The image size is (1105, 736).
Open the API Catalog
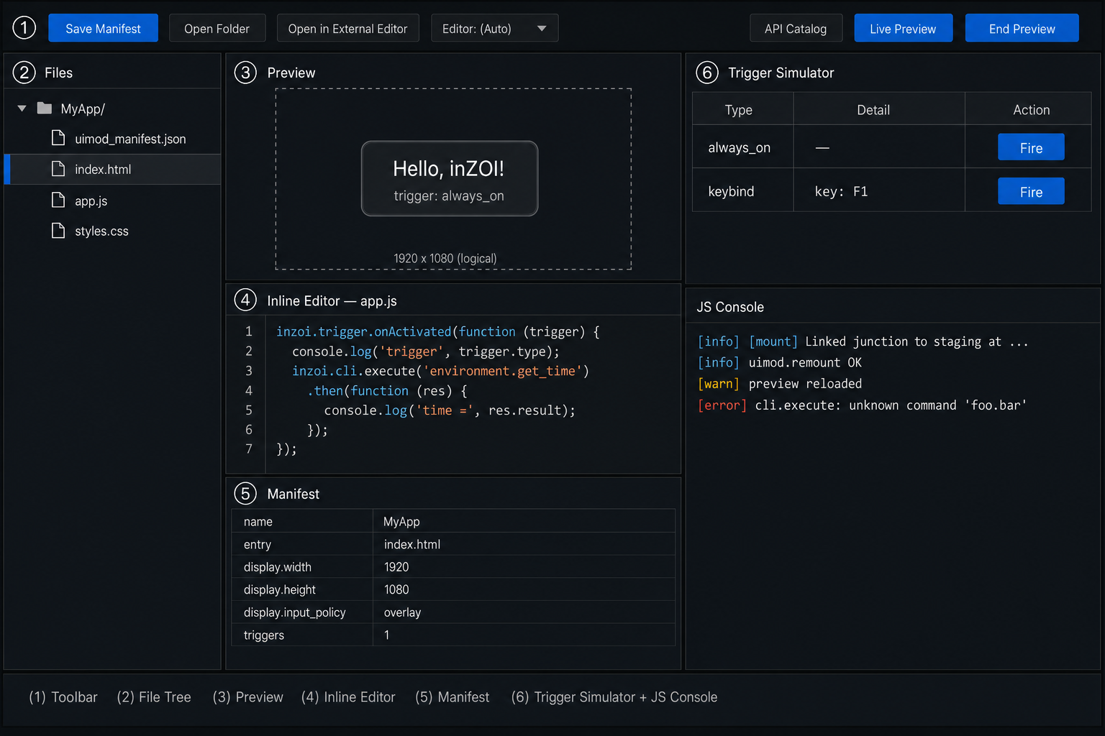pyautogui.click(x=796, y=28)
